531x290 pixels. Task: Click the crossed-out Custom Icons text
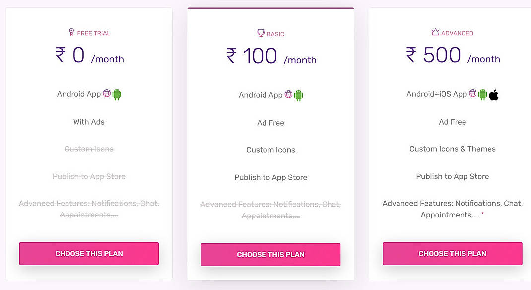[x=89, y=149]
